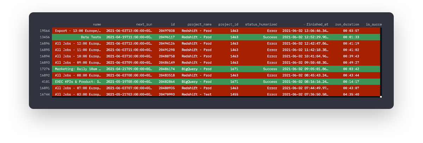Viewport: 423px width, 143px height.
Task: Click id cell 20483518
Action: pyautogui.click(x=167, y=76)
